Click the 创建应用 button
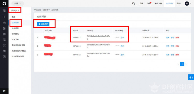This screenshot has height=94, width=194. [43, 24]
